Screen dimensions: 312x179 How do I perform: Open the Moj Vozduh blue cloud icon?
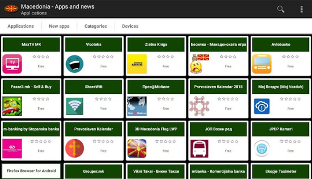point(262,106)
